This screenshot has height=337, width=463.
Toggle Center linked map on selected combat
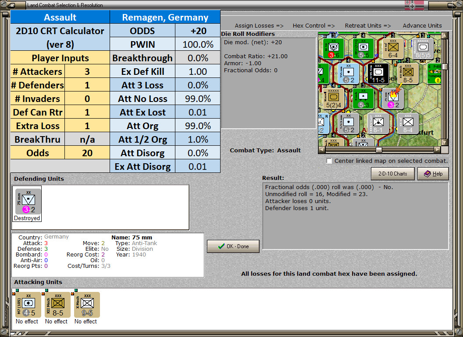click(329, 161)
